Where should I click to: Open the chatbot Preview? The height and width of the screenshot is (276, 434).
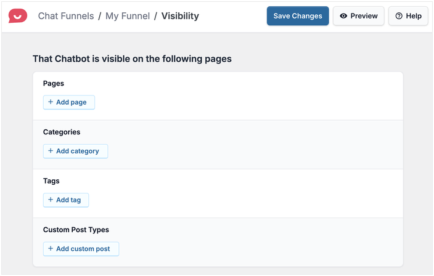[x=359, y=16]
